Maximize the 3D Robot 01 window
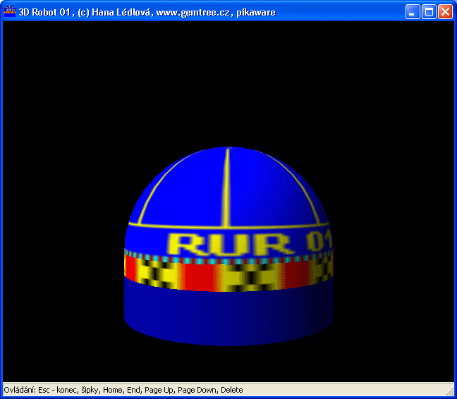Image resolution: width=457 pixels, height=399 pixels. click(429, 12)
